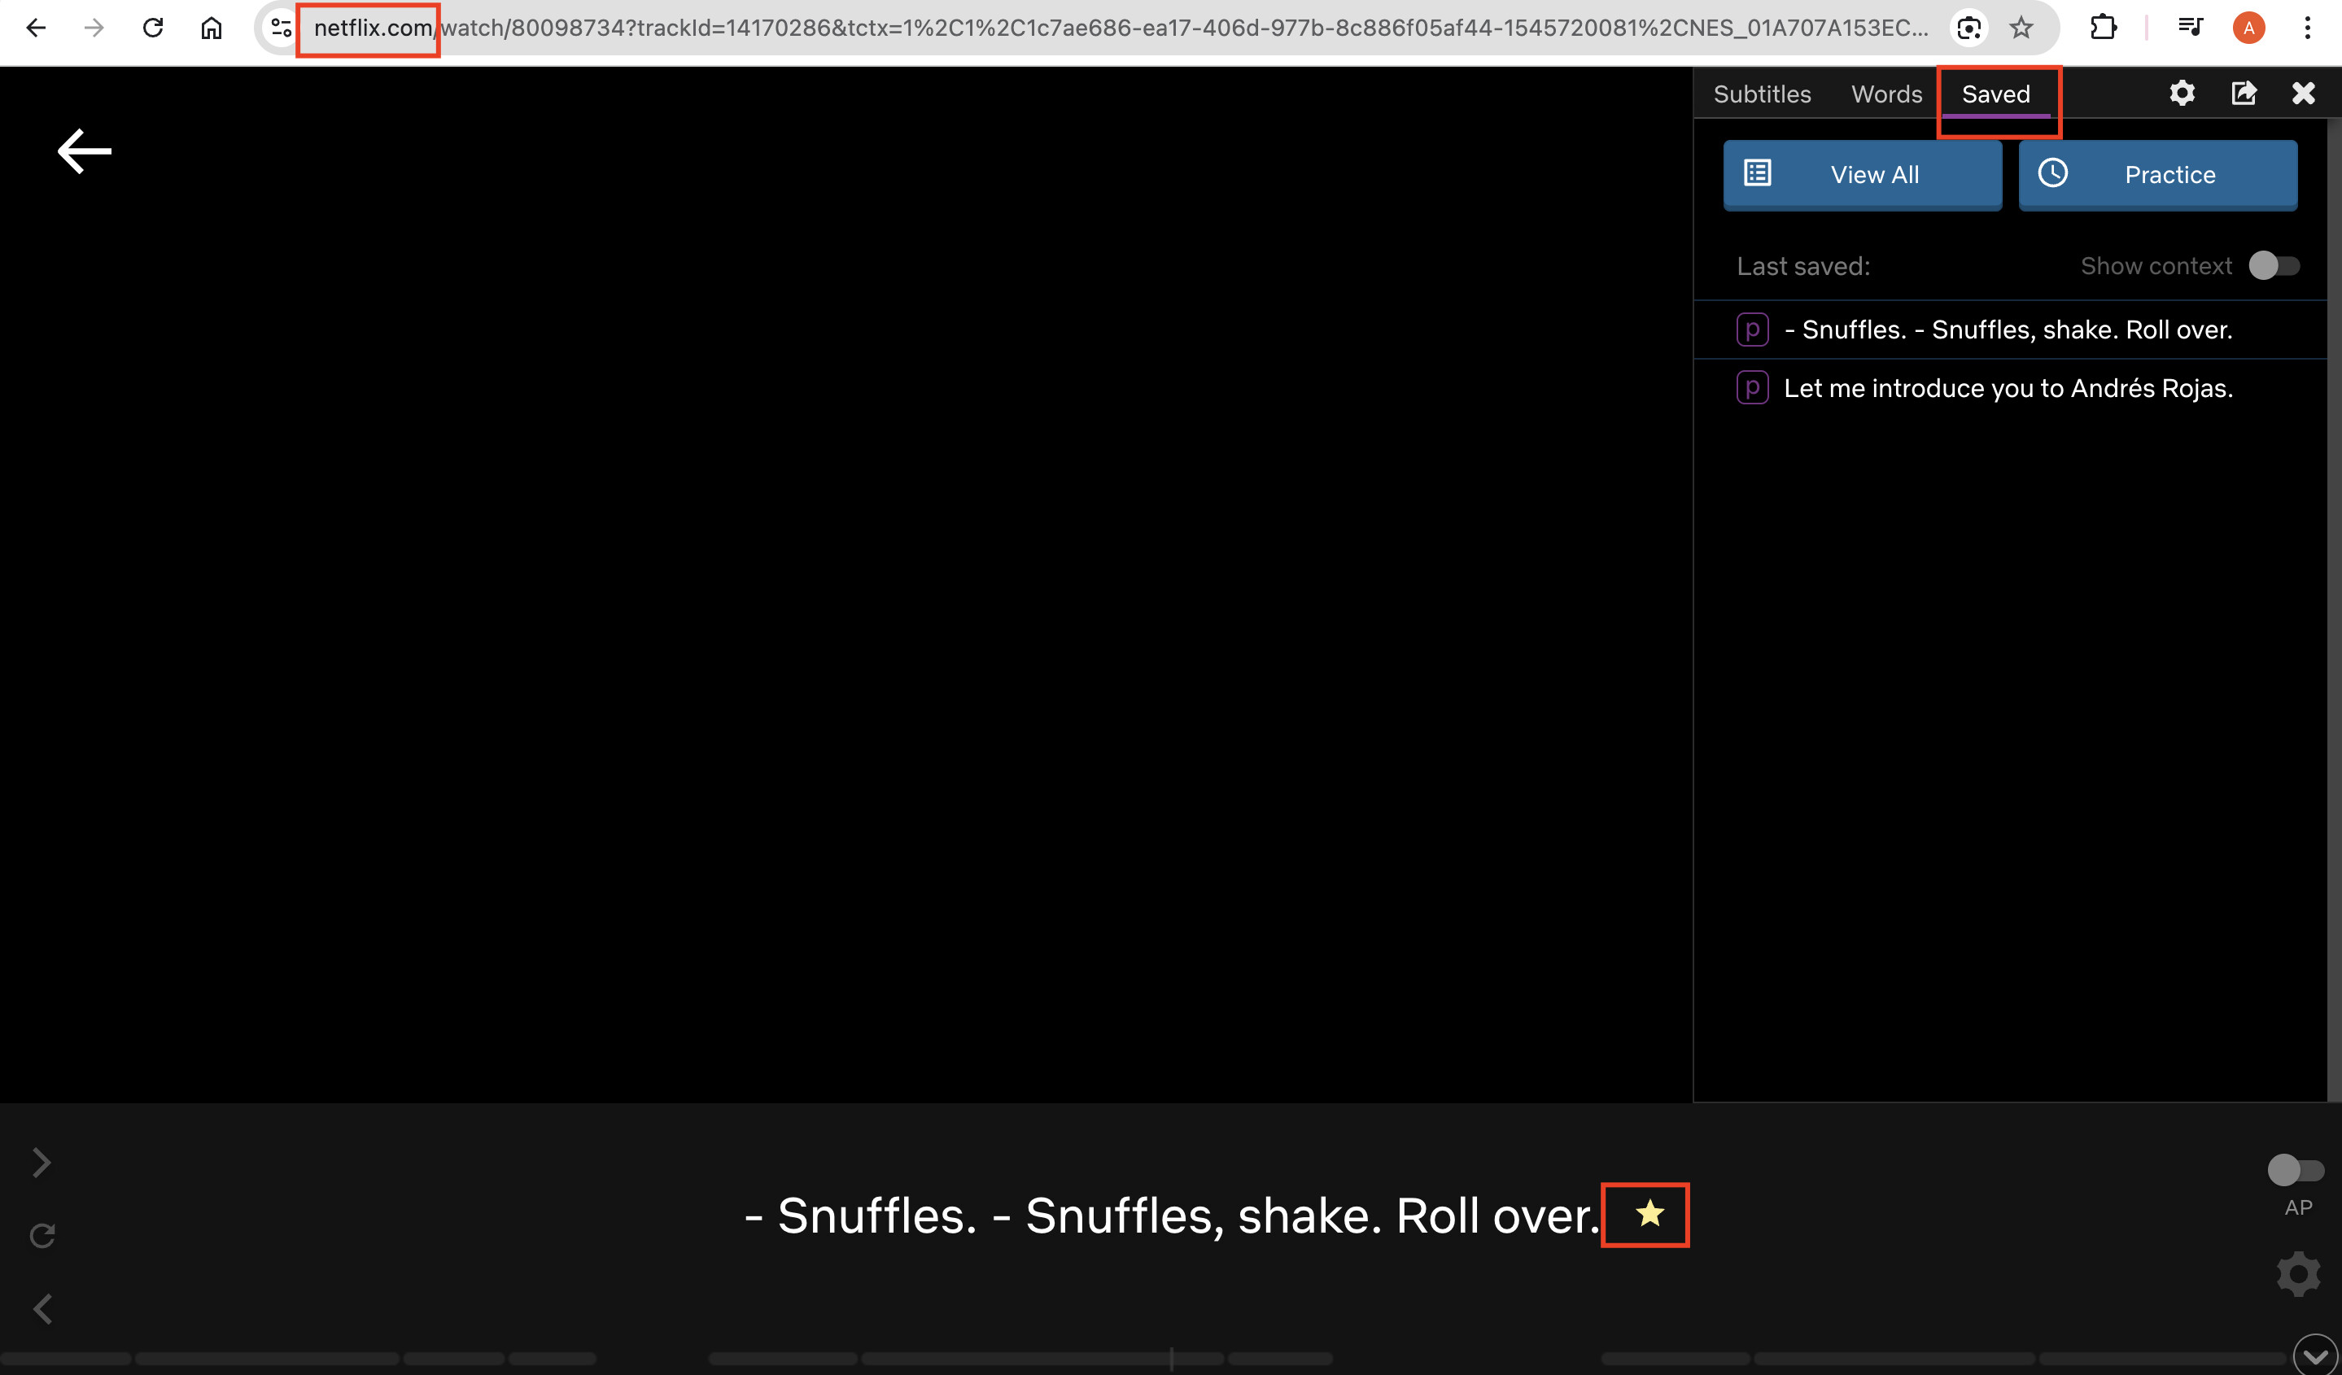Click the purple p icon beside Snuffles phrase
2342x1375 pixels.
1752,330
